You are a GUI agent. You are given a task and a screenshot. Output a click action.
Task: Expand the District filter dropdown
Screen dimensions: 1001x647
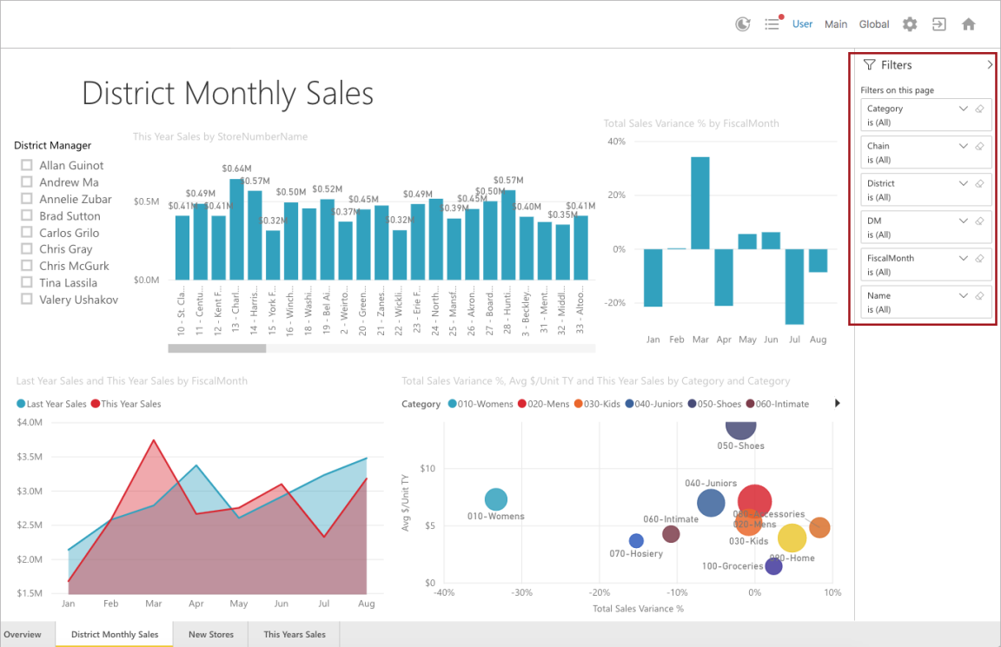tap(963, 182)
